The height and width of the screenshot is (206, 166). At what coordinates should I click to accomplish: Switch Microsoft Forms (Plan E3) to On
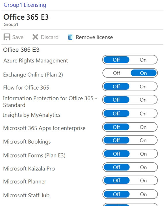tap(143, 154)
